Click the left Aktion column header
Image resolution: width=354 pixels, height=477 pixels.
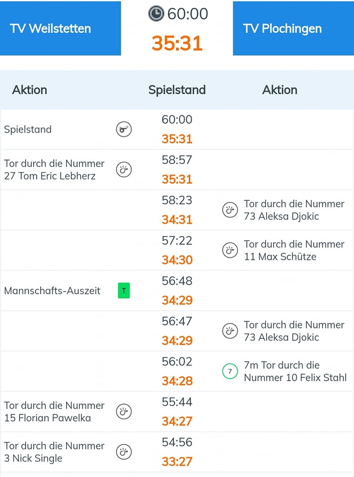(30, 90)
